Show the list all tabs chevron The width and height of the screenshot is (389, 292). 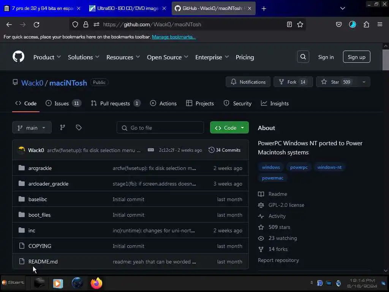point(343,8)
